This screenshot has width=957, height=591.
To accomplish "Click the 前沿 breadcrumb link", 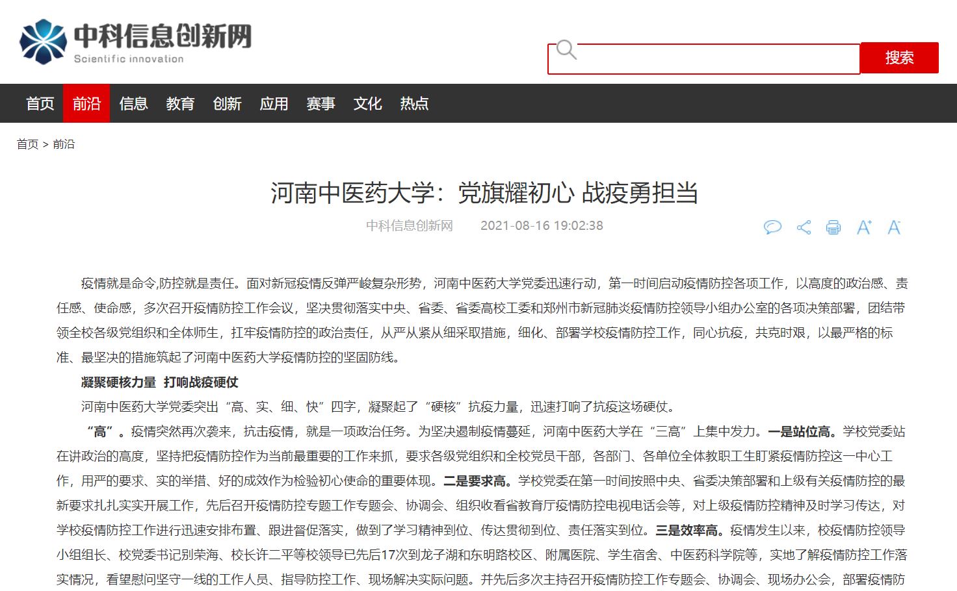I will pyautogui.click(x=64, y=144).
